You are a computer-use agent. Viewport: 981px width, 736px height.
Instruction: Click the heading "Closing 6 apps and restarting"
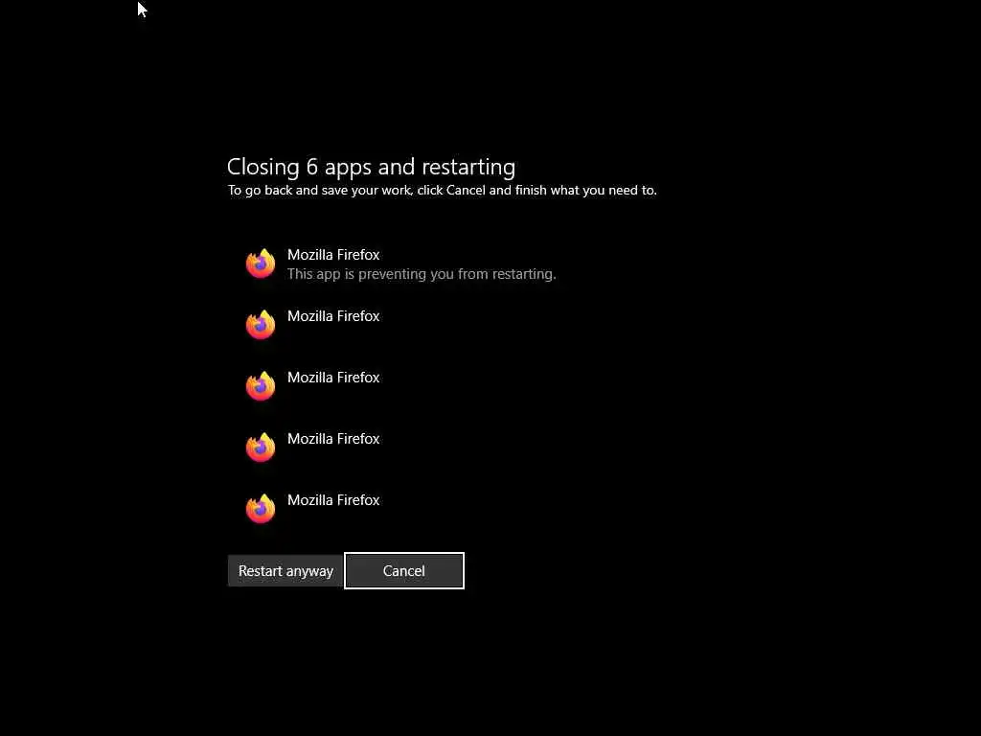pos(371,167)
